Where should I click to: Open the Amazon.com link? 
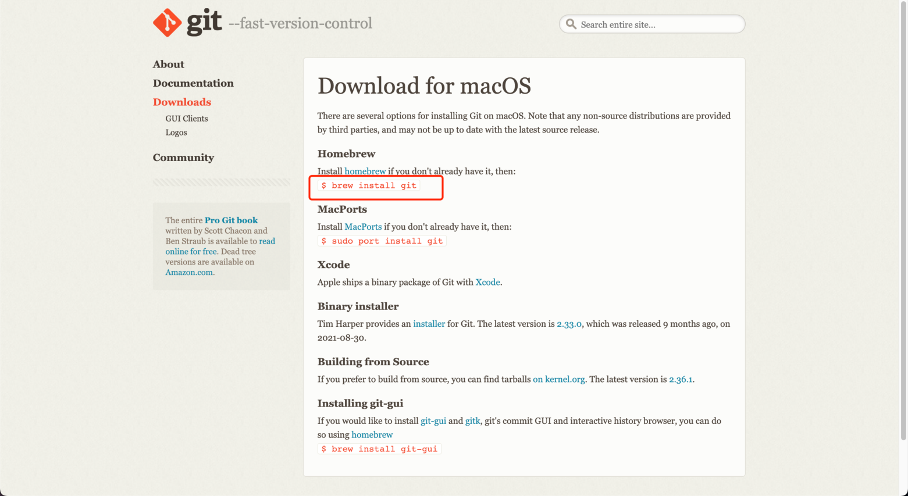point(189,272)
